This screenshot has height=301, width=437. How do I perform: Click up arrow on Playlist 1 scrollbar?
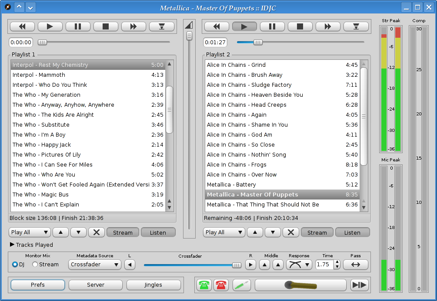169,64
